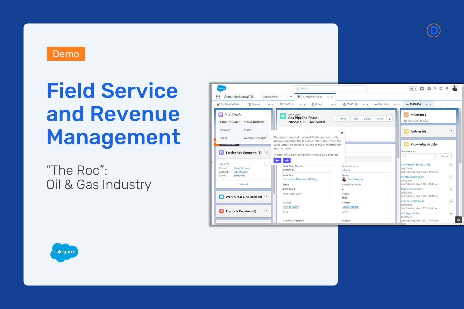Switch to the Q-00013 quote subtab

click(x=288, y=104)
